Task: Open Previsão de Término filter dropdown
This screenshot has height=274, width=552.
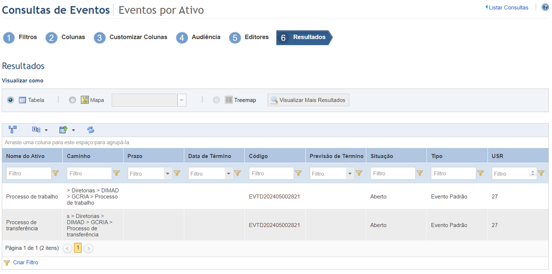Action: [350, 173]
